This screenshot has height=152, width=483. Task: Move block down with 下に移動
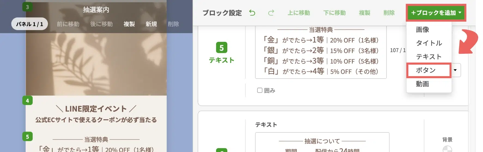point(334,13)
